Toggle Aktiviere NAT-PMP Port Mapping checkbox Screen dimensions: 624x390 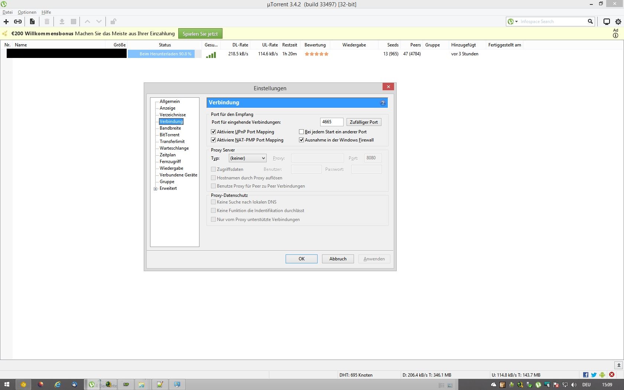(x=213, y=140)
